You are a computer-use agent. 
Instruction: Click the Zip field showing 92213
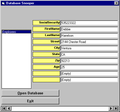point(89,61)
